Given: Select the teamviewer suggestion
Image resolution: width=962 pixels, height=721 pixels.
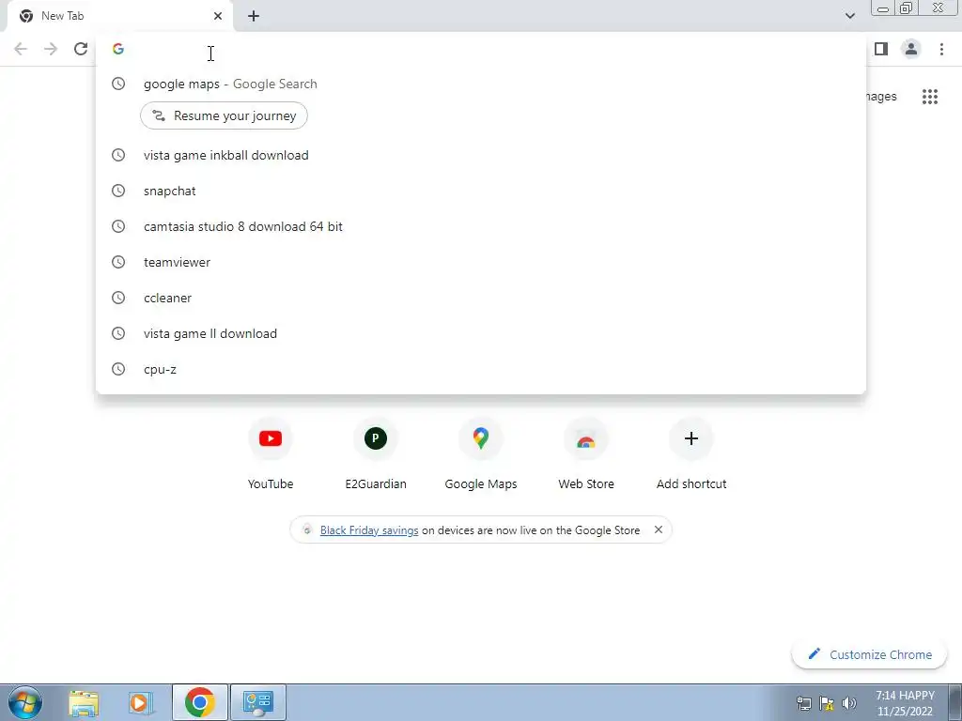Looking at the screenshot, I should 480,262.
